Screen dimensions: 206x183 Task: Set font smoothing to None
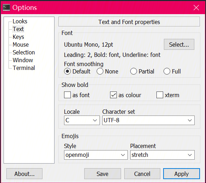coord(100,71)
